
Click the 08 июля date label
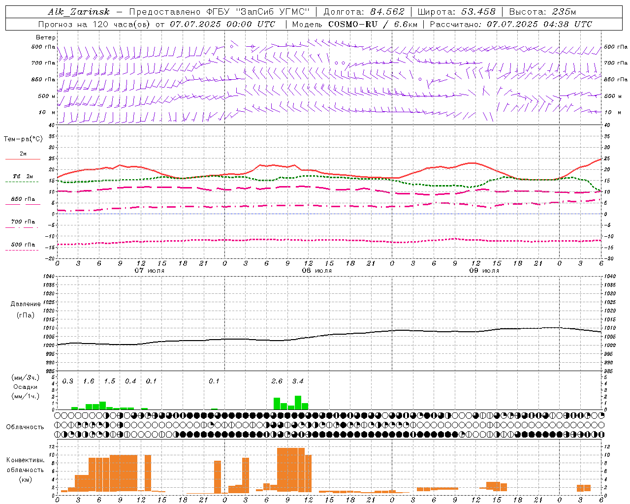pos(317,271)
